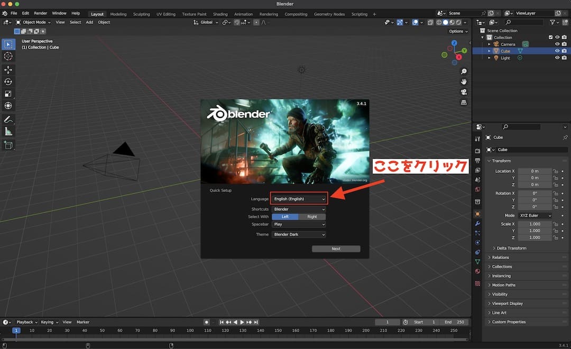This screenshot has width=571, height=349.
Task: Open the Theme dropdown
Action: pyautogui.click(x=299, y=235)
